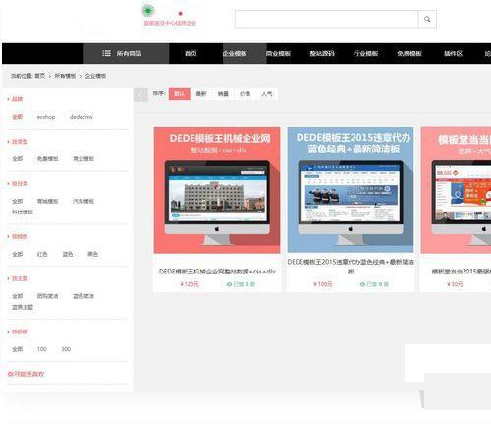Viewport: 491px width, 424px height.
Task: Toggle the 按价格 filter section arrow
Action: [x=8, y=332]
